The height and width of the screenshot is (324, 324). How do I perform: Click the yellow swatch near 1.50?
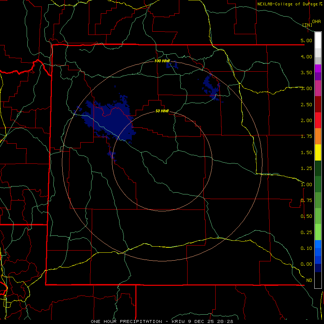(318, 152)
